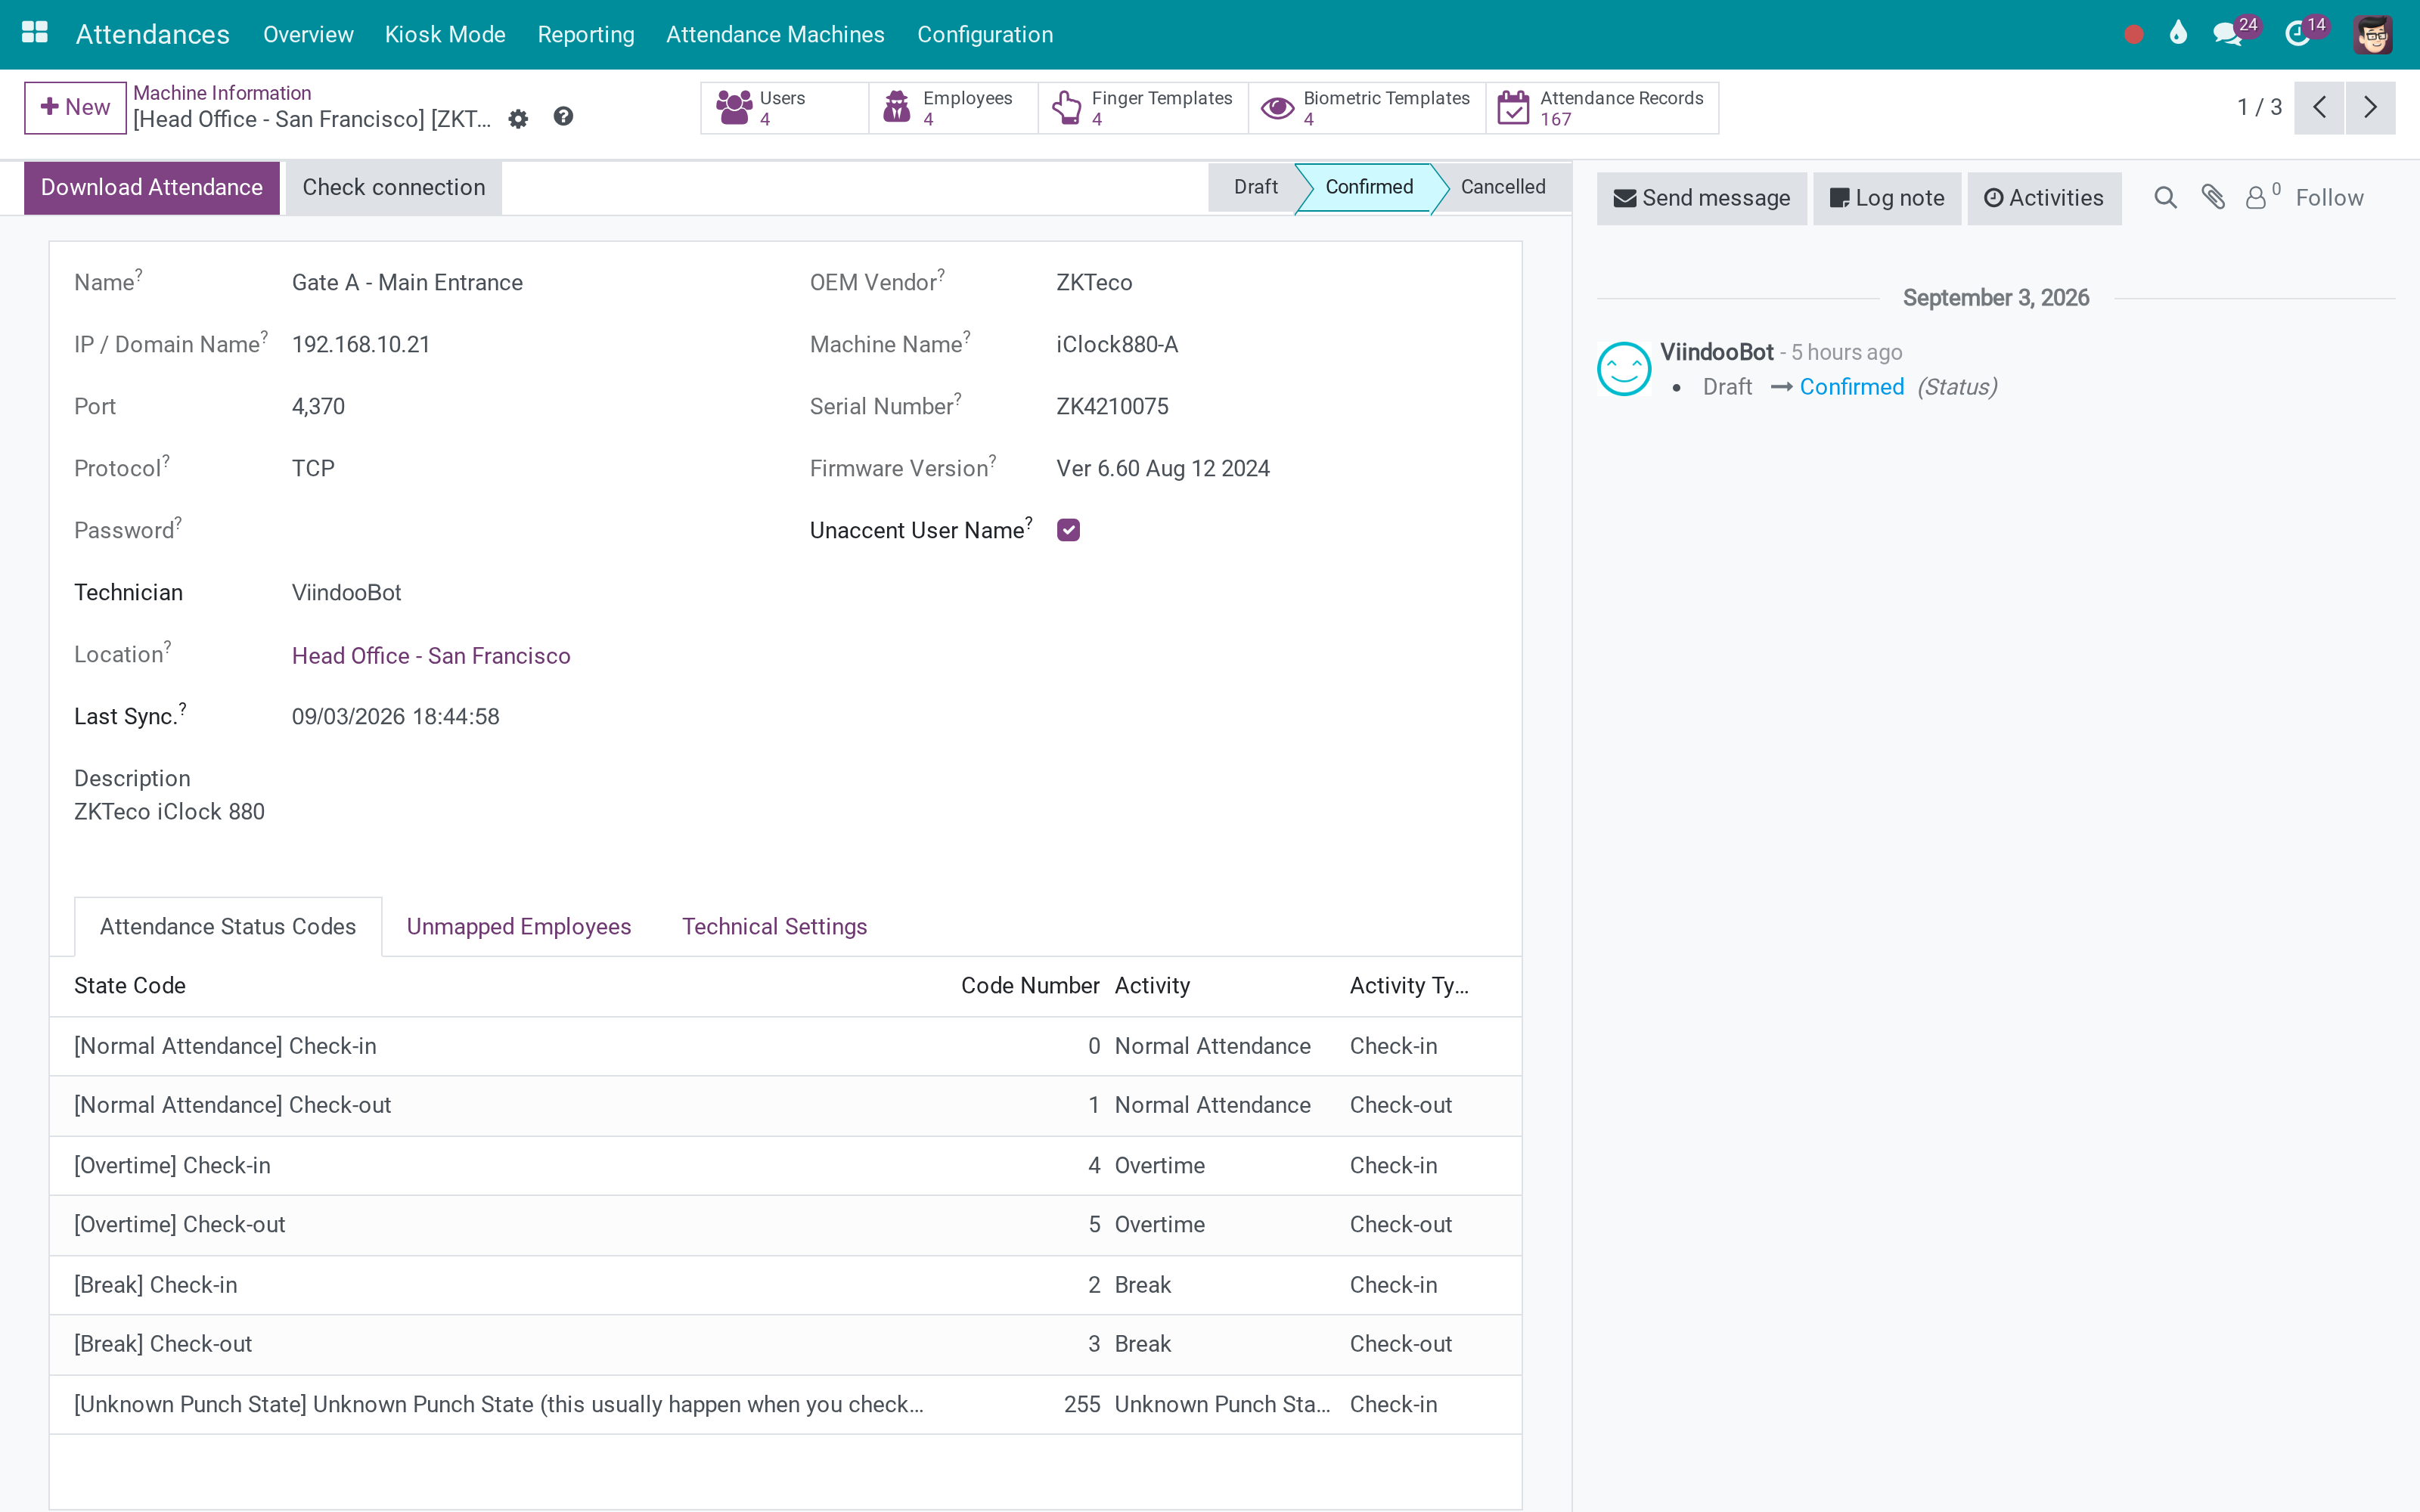The width and height of the screenshot is (2420, 1512).
Task: Open the apps grid home menu
Action: pos(35,33)
